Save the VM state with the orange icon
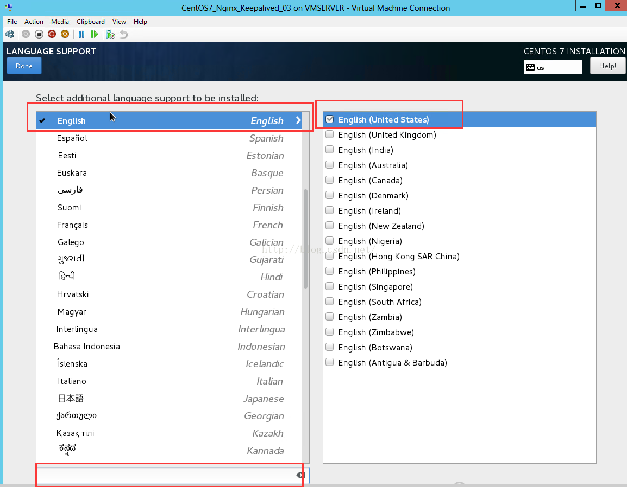Image resolution: width=627 pixels, height=487 pixels. 65,34
